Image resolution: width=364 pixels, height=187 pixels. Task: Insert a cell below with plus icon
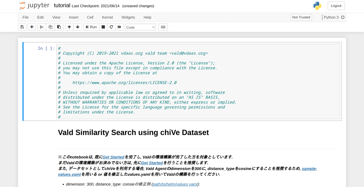pos(32,27)
